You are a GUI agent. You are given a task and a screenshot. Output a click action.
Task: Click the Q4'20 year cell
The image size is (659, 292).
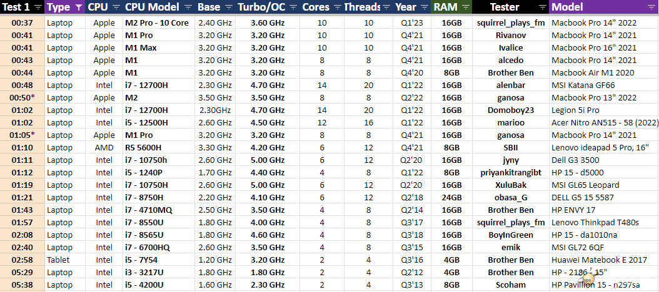[412, 73]
